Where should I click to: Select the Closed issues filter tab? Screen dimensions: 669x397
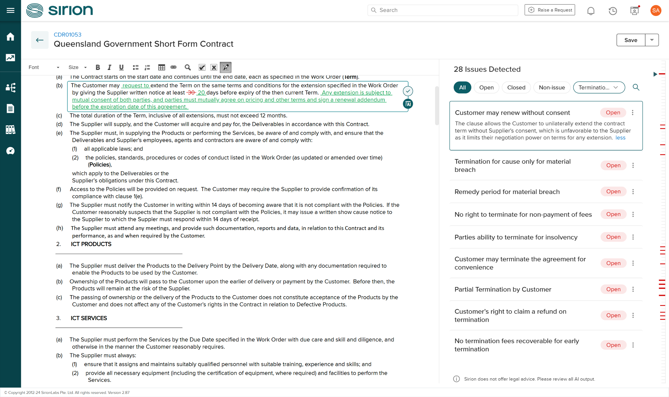point(516,87)
